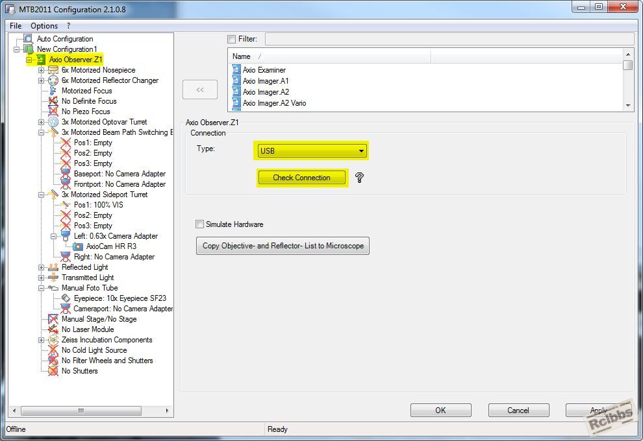Click the Name column header
Image resolution: width=643 pixels, height=441 pixels.
coord(329,56)
